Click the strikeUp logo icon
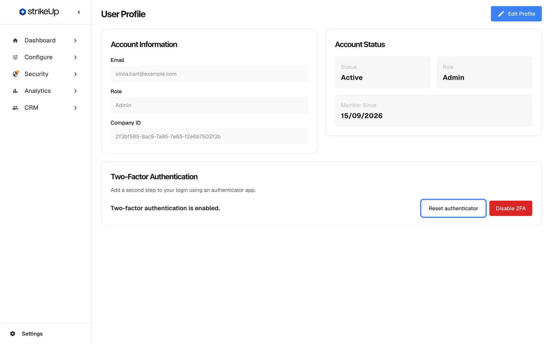Viewport: 551px width, 344px height. 22,12
